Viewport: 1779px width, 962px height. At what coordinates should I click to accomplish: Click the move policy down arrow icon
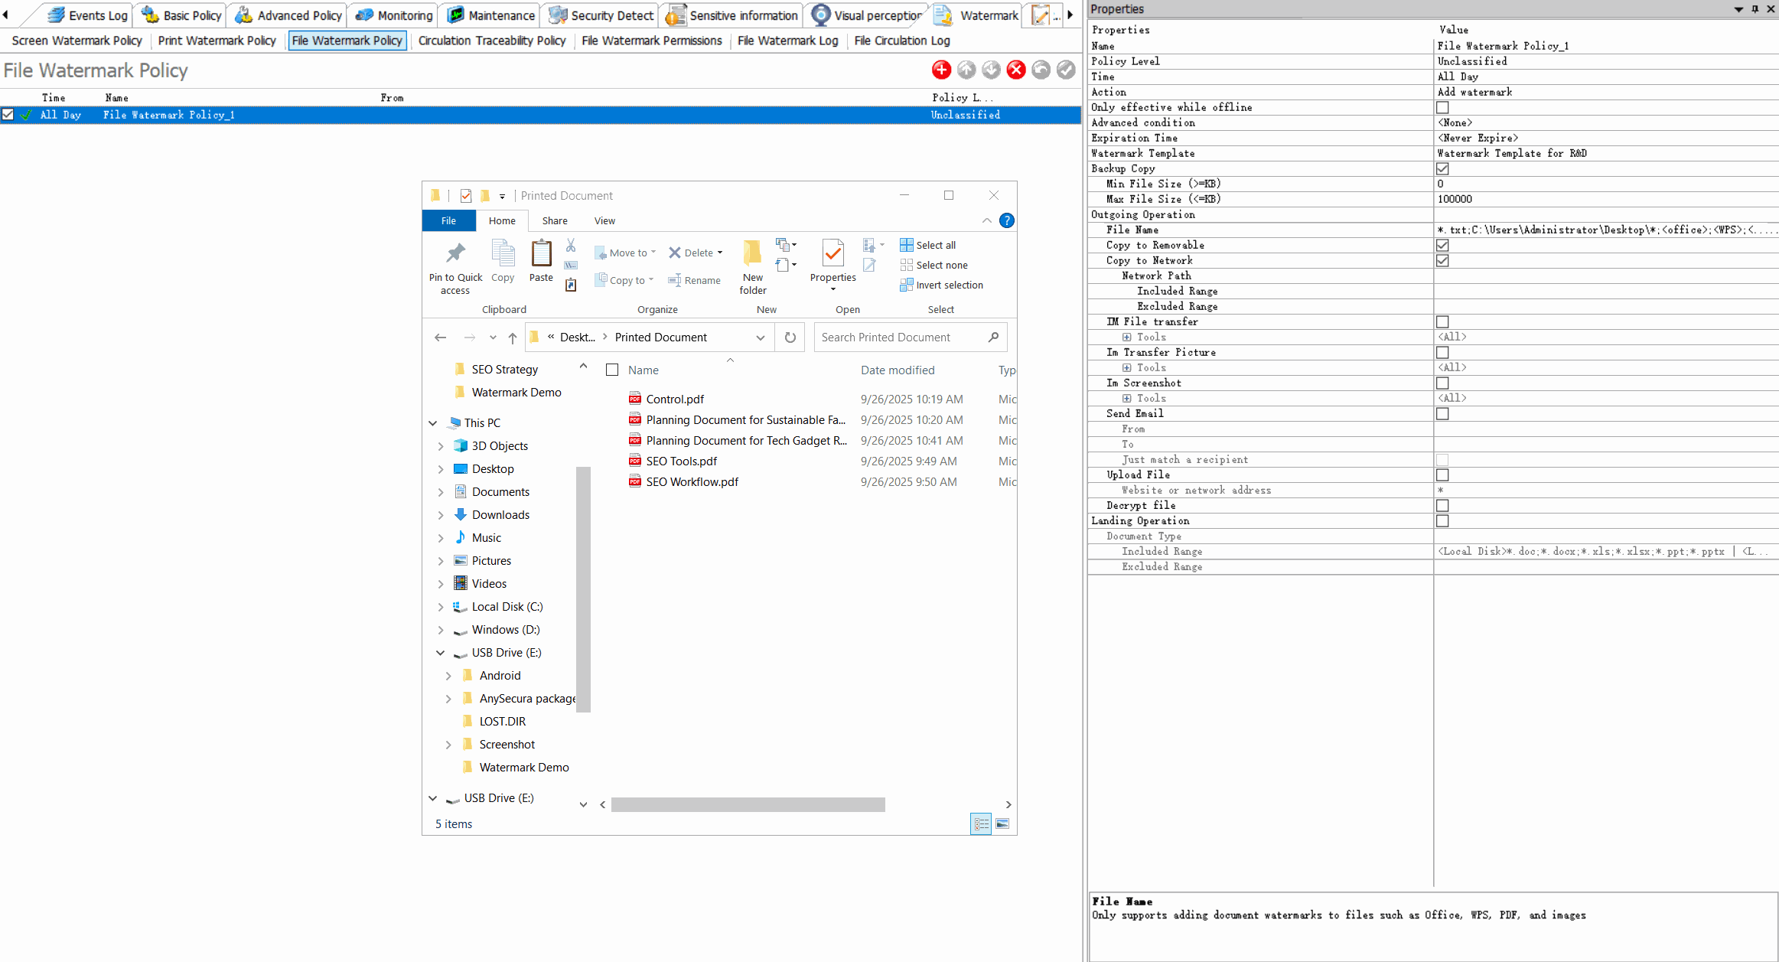click(x=991, y=70)
